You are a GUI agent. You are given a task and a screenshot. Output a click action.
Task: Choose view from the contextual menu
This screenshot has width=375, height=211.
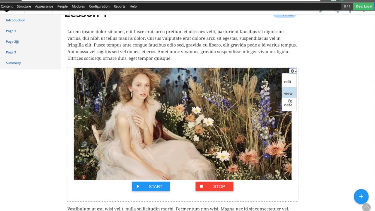pos(289,93)
